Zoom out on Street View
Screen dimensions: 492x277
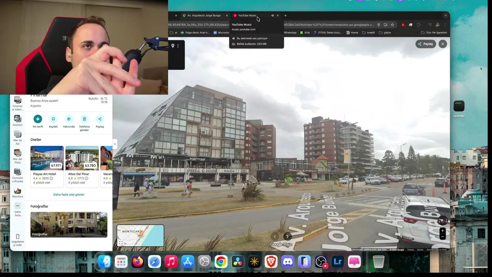[443, 237]
